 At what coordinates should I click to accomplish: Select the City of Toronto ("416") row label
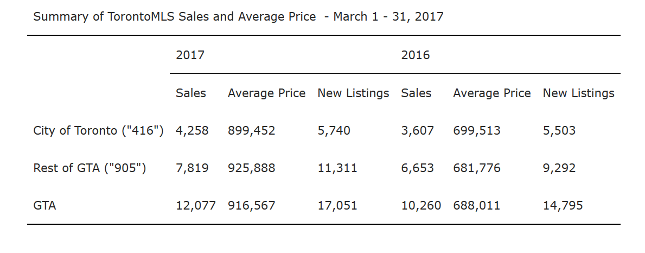pos(99,131)
